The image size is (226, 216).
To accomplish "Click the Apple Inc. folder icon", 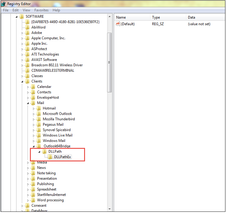I will click(27, 43).
